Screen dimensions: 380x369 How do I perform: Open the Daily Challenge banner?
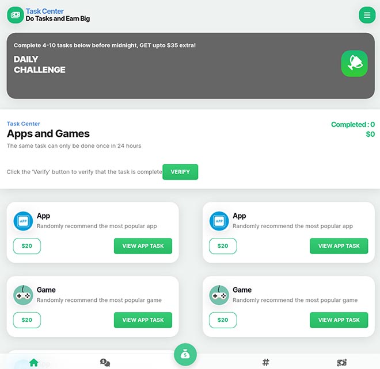(191, 66)
